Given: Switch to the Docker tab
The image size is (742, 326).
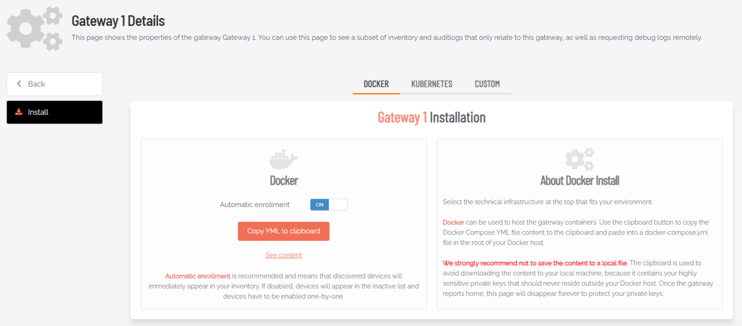Looking at the screenshot, I should point(376,84).
